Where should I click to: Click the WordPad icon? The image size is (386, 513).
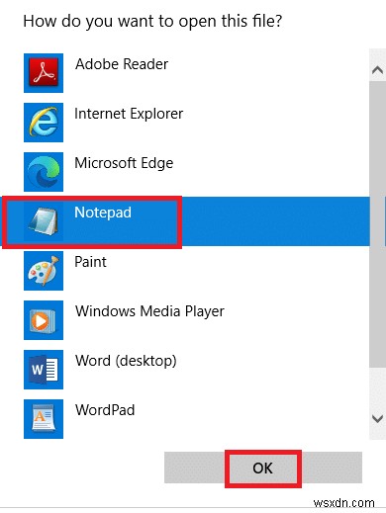point(44,419)
